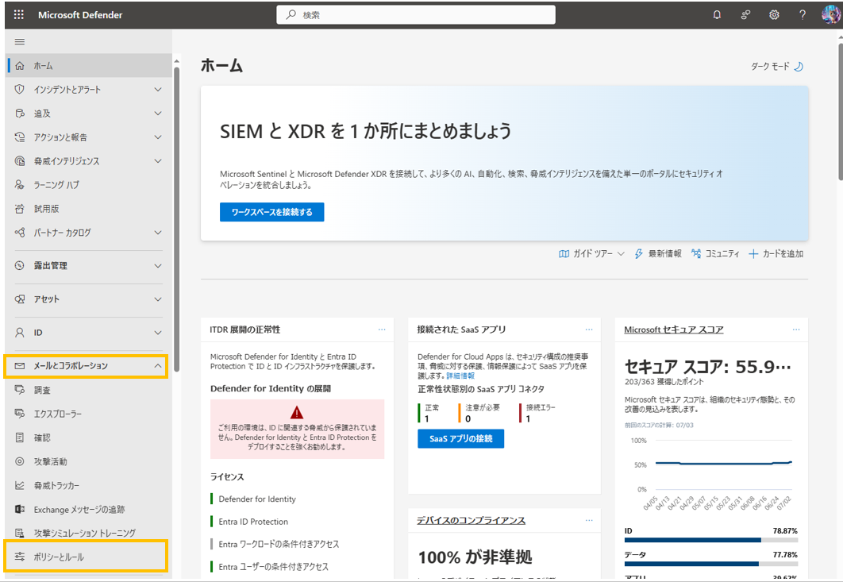Click the ラーニング ハブ icon

pyautogui.click(x=20, y=184)
